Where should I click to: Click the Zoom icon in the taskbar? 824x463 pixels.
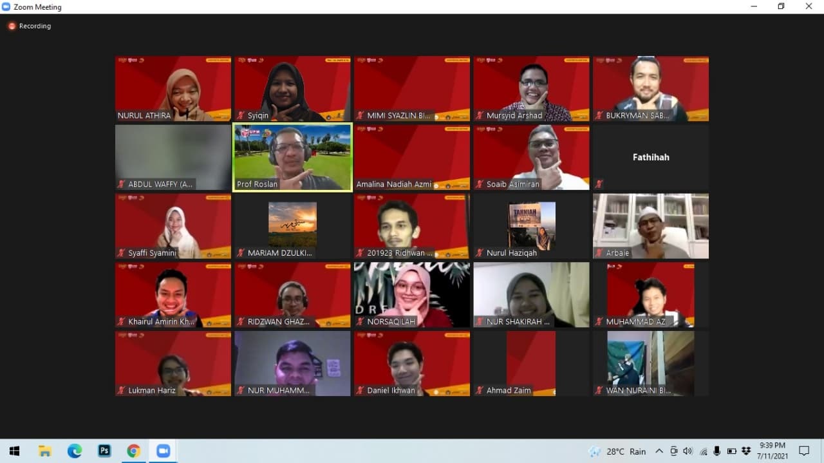click(x=162, y=451)
